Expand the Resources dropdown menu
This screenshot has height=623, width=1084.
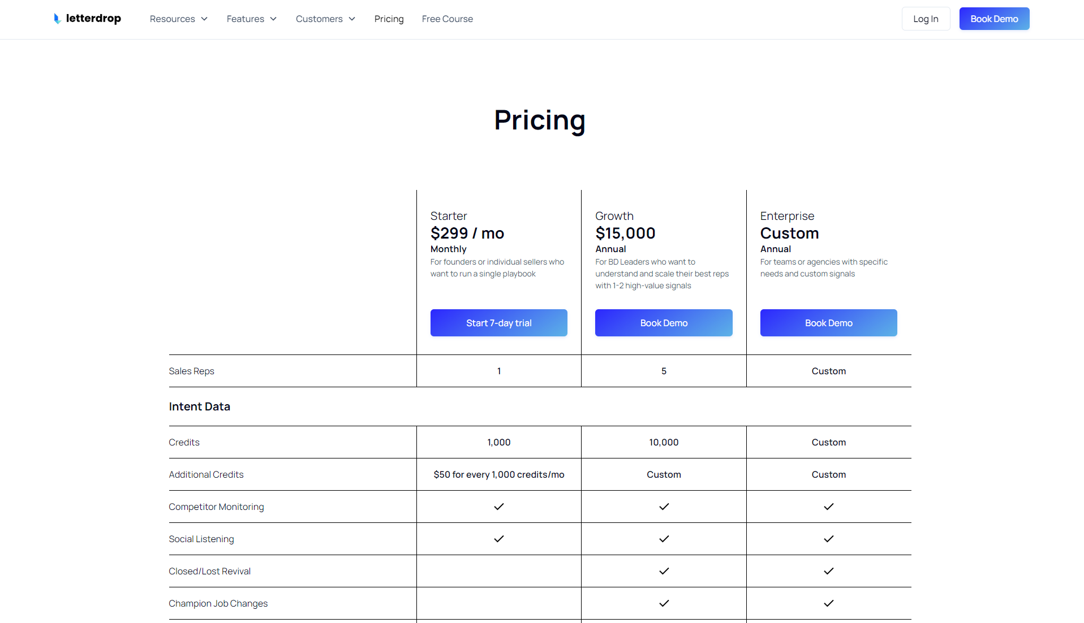coord(178,19)
